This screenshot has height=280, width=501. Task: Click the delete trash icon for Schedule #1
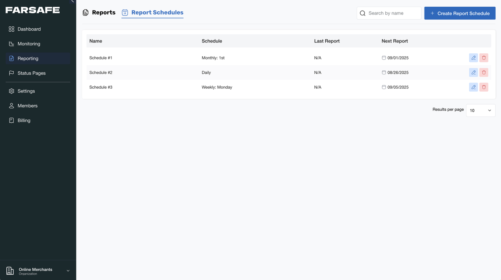pyautogui.click(x=484, y=58)
